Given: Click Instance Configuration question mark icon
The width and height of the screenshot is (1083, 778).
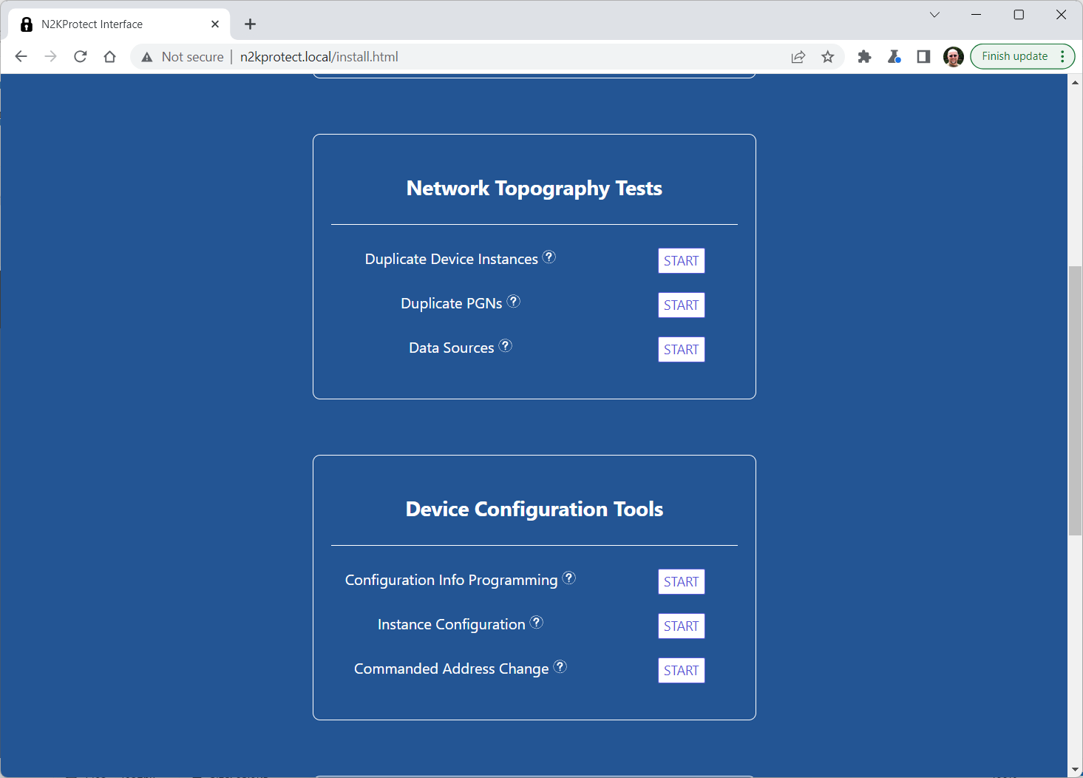Looking at the screenshot, I should pyautogui.click(x=537, y=623).
